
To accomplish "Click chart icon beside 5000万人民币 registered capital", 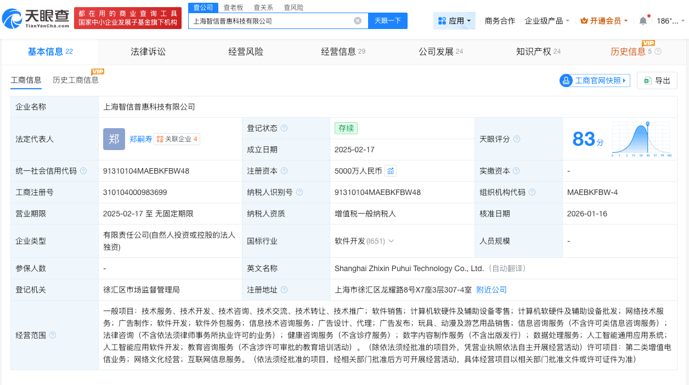I will [x=390, y=170].
